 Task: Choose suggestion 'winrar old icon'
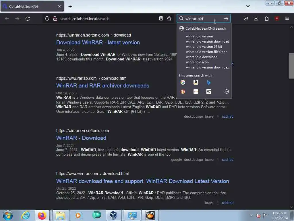tap(197, 62)
